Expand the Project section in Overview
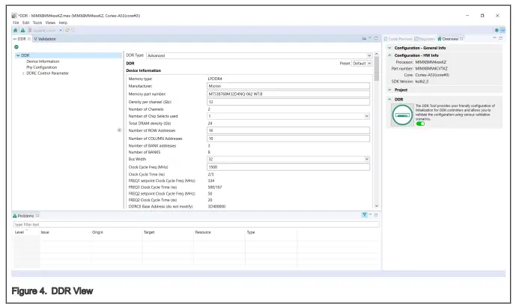 [389, 89]
